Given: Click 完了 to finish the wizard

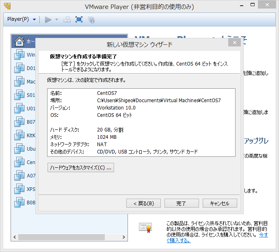Looking at the screenshot, I should click(x=182, y=203).
